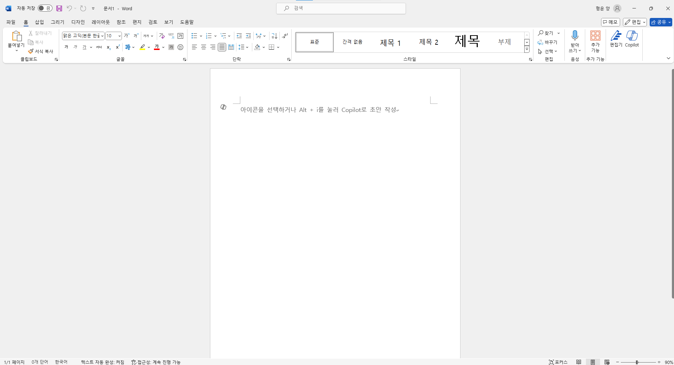674x365 pixels.
Task: Decrease paragraph indent
Action: (239, 36)
